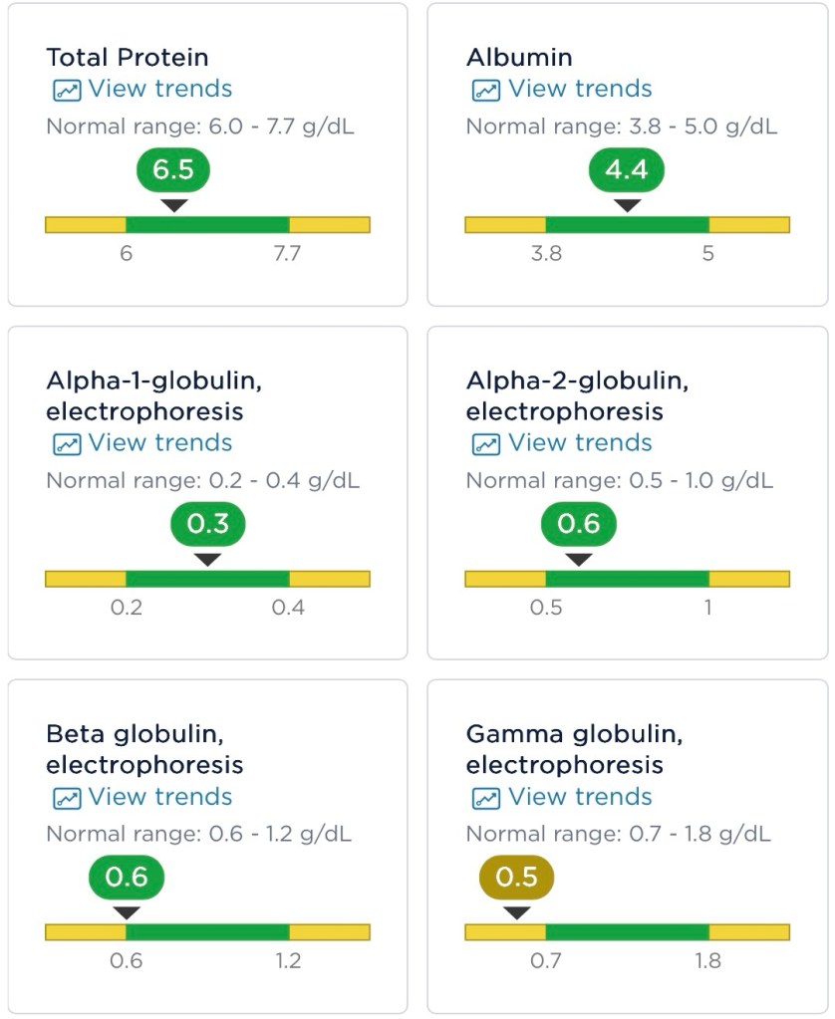Click the trend chart icon under Albumin
The width and height of the screenshot is (835, 1019).
coord(485,90)
